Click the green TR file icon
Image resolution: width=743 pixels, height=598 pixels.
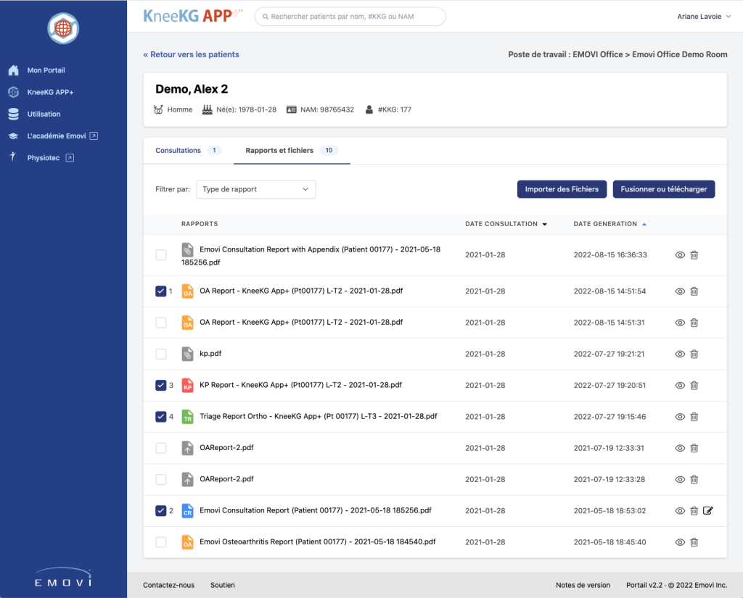pyautogui.click(x=188, y=416)
